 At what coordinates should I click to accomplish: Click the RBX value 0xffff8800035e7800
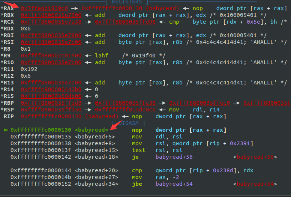[x=51, y=15]
